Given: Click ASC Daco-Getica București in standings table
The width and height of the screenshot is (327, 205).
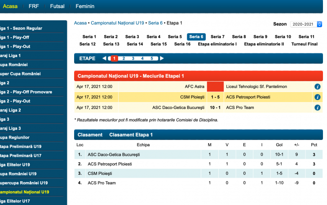Looking at the screenshot, I should pos(114,155).
